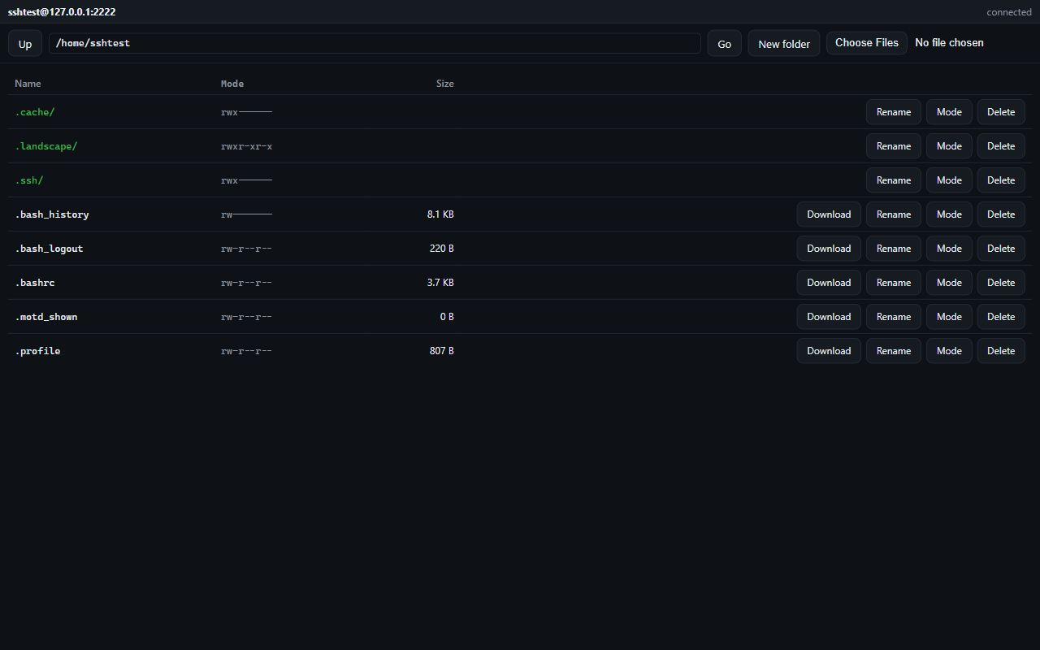Delete the .bash_history file
1040x650 pixels.
click(x=1001, y=214)
